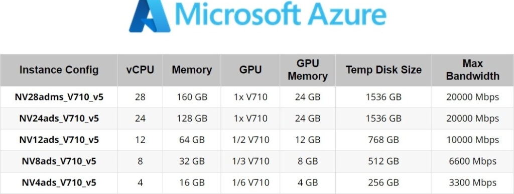Select the Max Bandwidth column header
The width and height of the screenshot is (514, 194).
[x=473, y=70]
